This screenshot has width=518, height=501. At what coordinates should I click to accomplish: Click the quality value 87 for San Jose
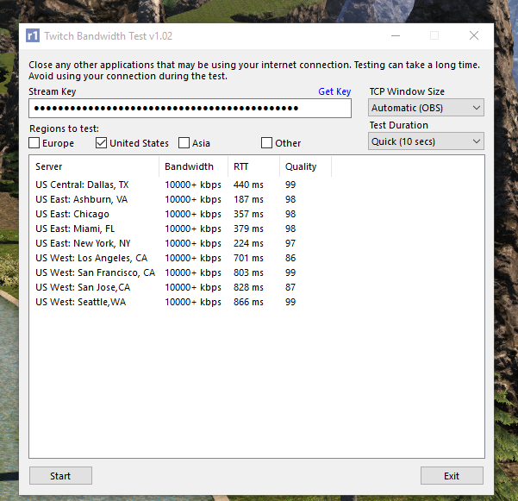(x=290, y=287)
